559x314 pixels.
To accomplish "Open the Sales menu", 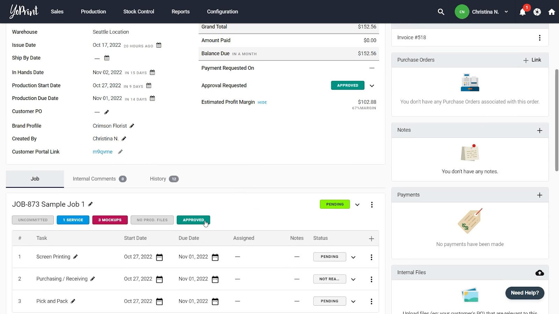I will click(x=57, y=12).
